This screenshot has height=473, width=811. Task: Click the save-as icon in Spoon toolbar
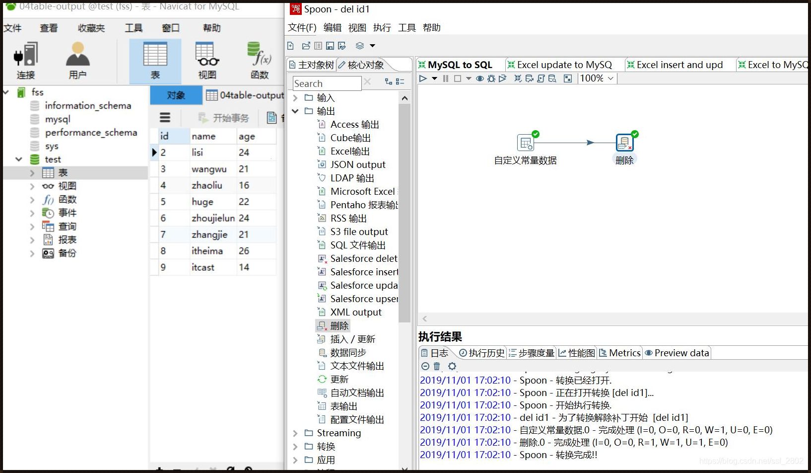(x=342, y=46)
